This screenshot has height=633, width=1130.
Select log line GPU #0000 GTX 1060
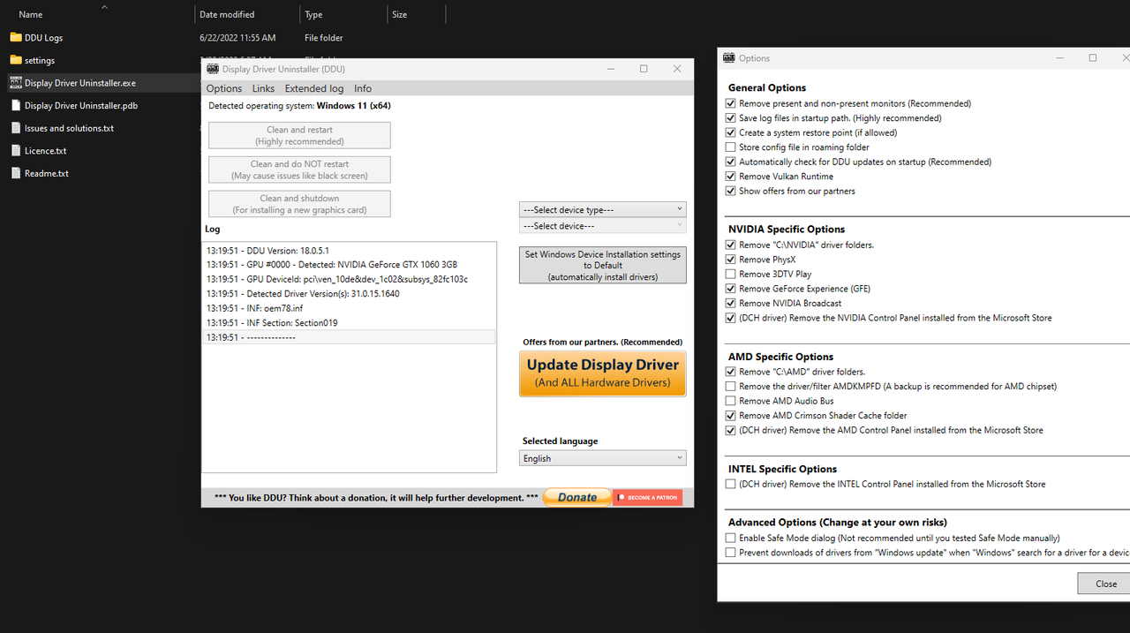(x=349, y=265)
